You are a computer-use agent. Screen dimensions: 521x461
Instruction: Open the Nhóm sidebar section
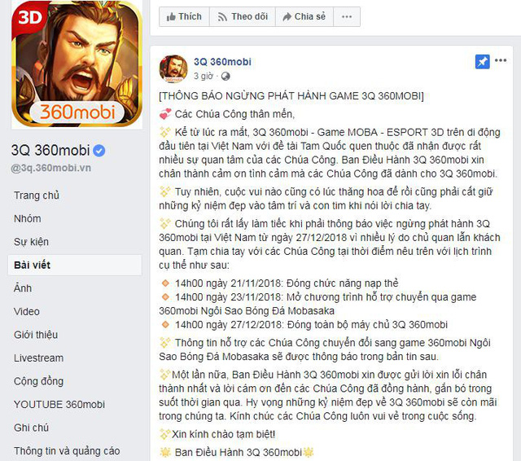(28, 219)
